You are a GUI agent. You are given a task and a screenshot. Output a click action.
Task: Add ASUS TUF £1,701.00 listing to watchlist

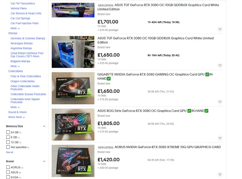[220, 29]
